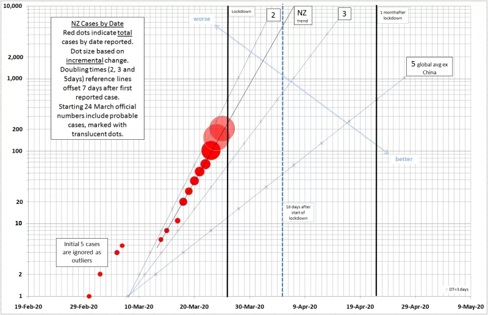Click the "better" arrow label
This screenshot has height=315, width=488.
pos(404,159)
